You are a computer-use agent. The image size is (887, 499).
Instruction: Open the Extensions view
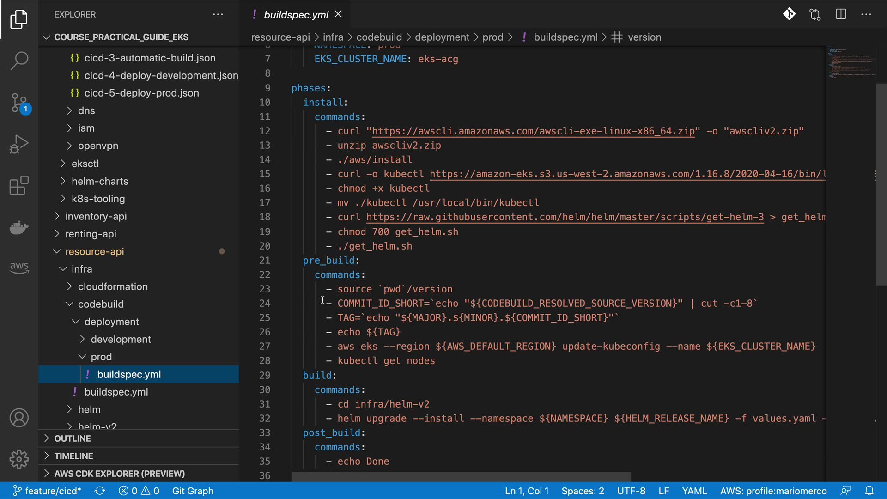tap(19, 186)
